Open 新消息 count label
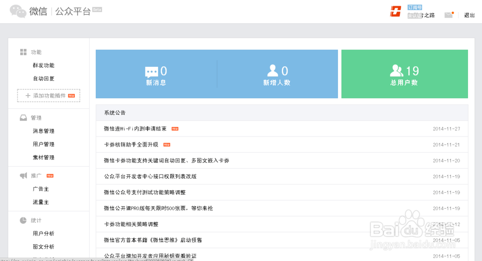The width and height of the screenshot is (482, 261). point(156,83)
